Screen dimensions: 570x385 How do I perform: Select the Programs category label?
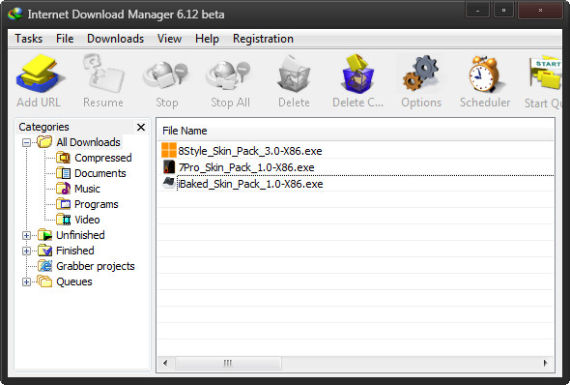97,204
